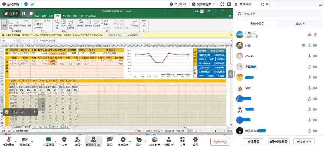This screenshot has height=147, width=324.
Task: Select the 开发工具 ribbon tab in Excel
Action: [x=66, y=16]
